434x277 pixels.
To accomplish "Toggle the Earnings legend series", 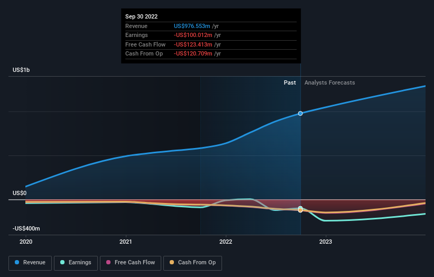I will 76,263.
